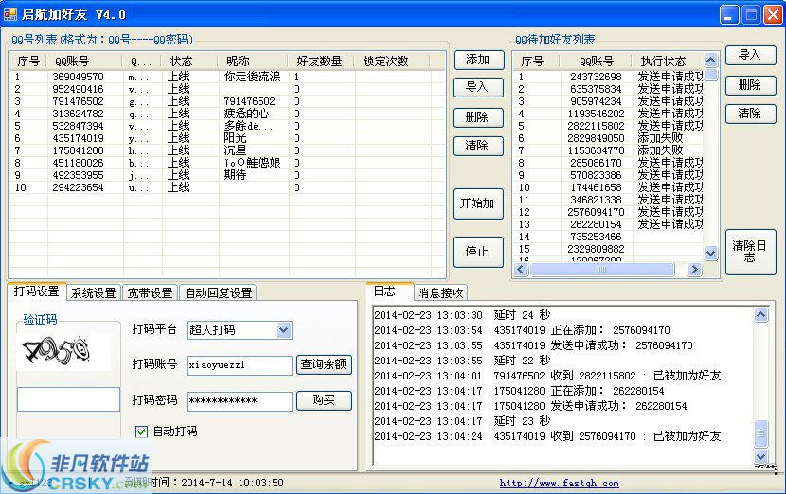This screenshot has height=494, width=786.
Task: Click friend list horizontal scroll right arrow
Action: pyautogui.click(x=694, y=270)
